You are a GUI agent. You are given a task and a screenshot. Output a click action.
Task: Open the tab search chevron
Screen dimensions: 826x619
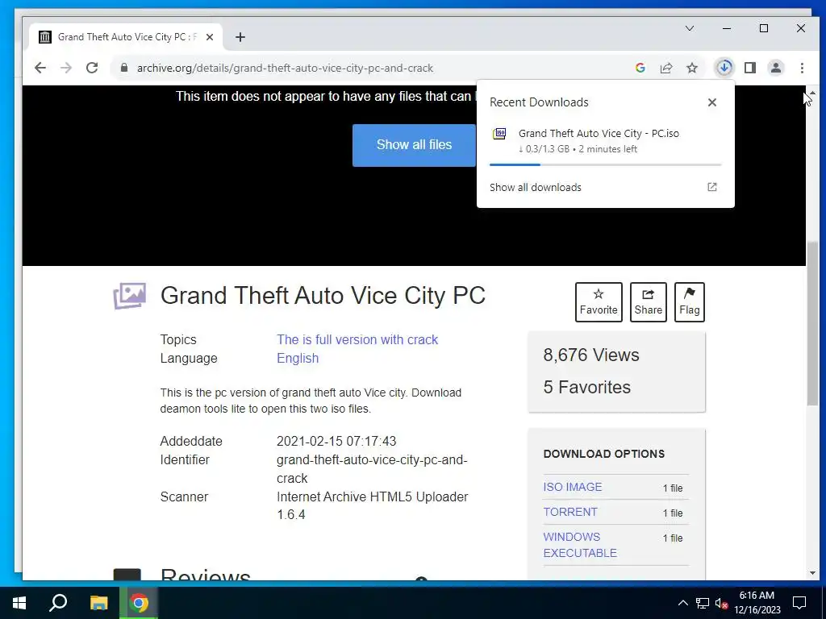coord(690,28)
